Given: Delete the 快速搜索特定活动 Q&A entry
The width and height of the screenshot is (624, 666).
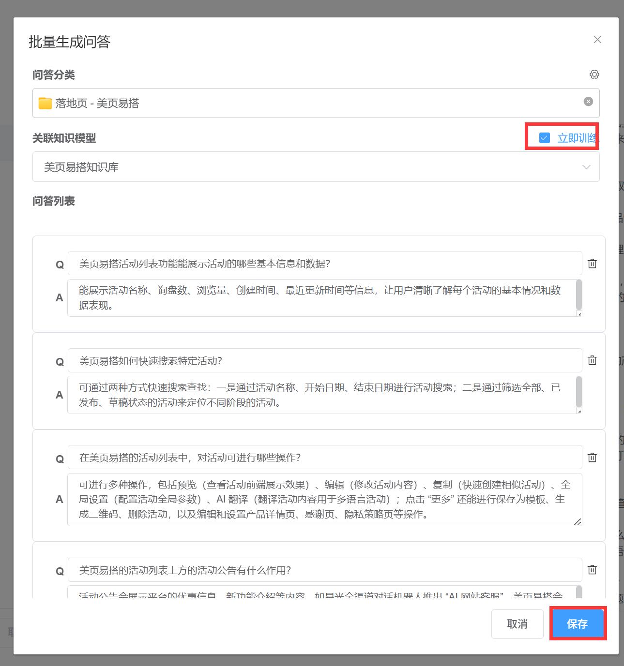Looking at the screenshot, I should point(592,360).
